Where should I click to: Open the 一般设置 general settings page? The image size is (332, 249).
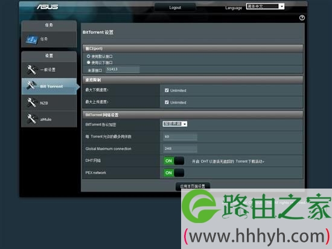(49, 70)
